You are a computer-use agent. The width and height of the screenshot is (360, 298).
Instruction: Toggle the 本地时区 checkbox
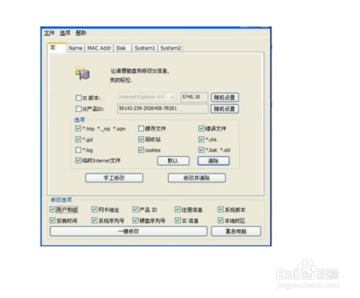220,221
